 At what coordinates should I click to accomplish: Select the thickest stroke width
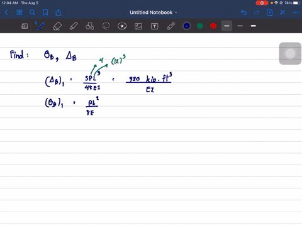(254, 26)
